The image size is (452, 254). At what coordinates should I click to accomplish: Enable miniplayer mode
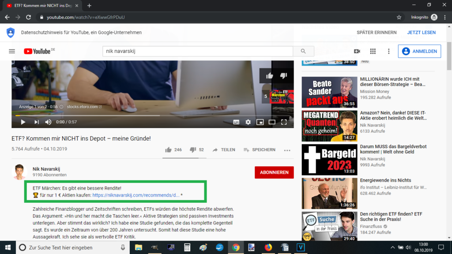[260, 122]
